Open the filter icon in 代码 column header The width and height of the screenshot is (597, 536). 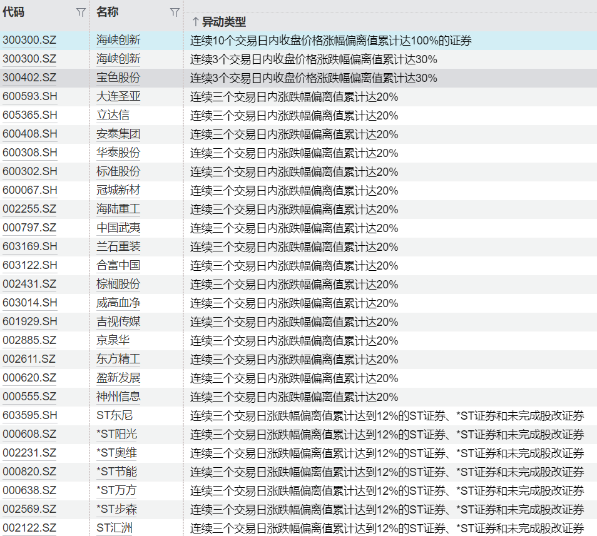coord(81,13)
